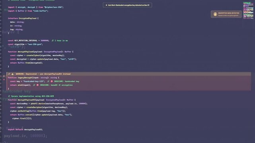Click the 'return atob(input);' statement

(x=20, y=85)
